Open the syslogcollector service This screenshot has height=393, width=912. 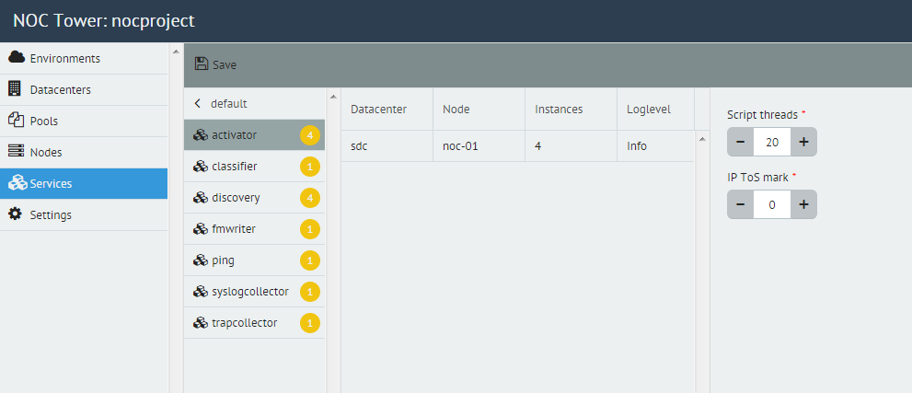click(x=249, y=292)
